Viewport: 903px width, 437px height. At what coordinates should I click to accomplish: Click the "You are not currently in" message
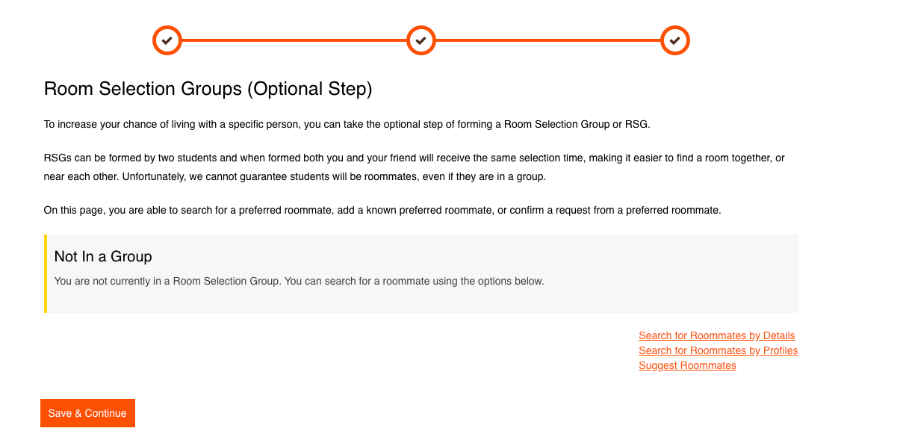coord(299,282)
